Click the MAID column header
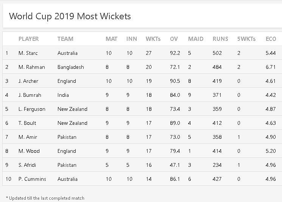 [195, 39]
